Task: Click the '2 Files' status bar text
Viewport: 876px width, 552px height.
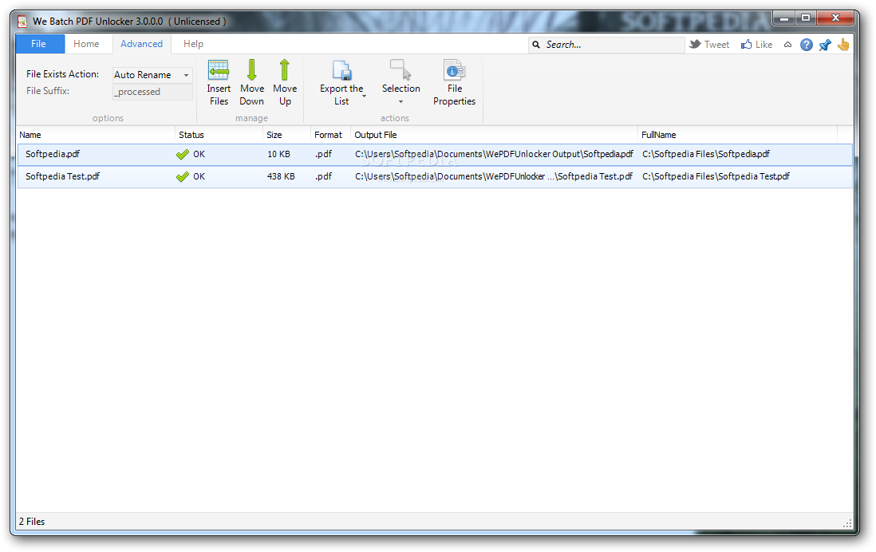Action: 32,521
